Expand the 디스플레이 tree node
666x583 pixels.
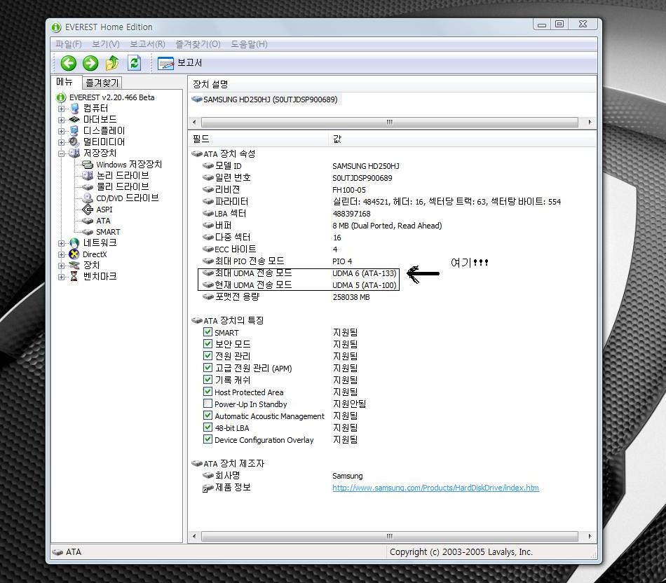click(62, 131)
